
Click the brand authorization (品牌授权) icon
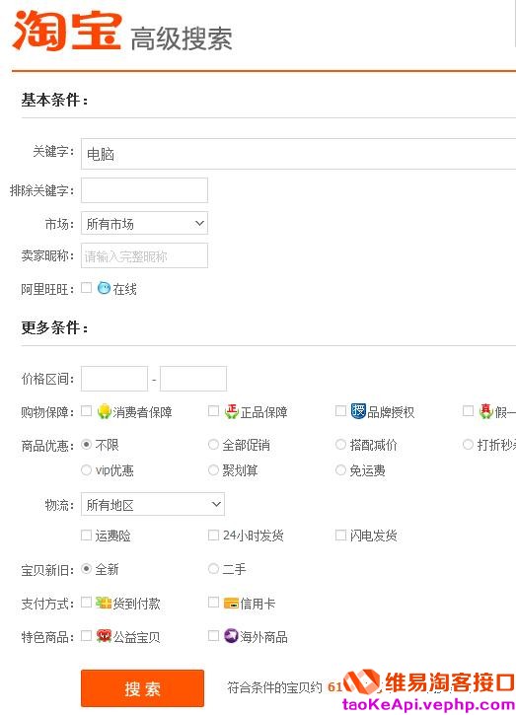(358, 411)
